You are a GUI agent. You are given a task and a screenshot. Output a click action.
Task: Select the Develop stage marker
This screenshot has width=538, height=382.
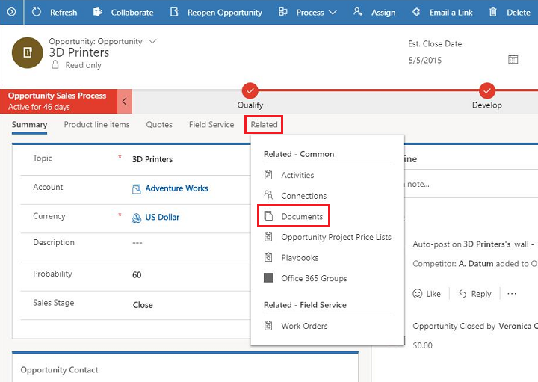487,91
